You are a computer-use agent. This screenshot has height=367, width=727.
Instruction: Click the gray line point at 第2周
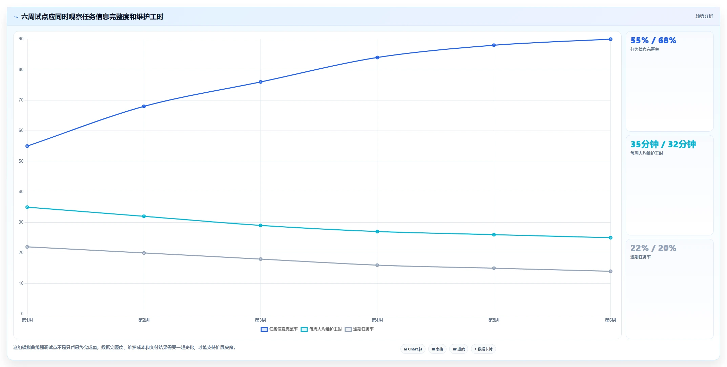pos(144,253)
